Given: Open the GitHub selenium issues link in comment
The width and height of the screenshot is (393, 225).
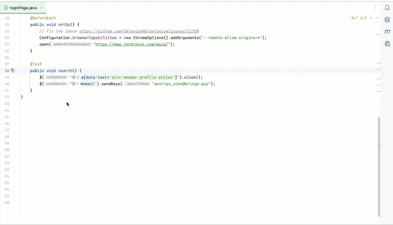Looking at the screenshot, I should click(139, 31).
